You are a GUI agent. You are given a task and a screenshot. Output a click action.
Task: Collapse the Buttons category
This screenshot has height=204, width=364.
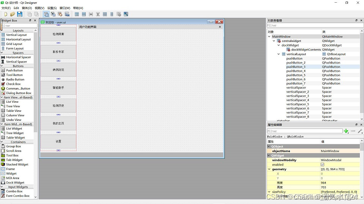coord(2,66)
